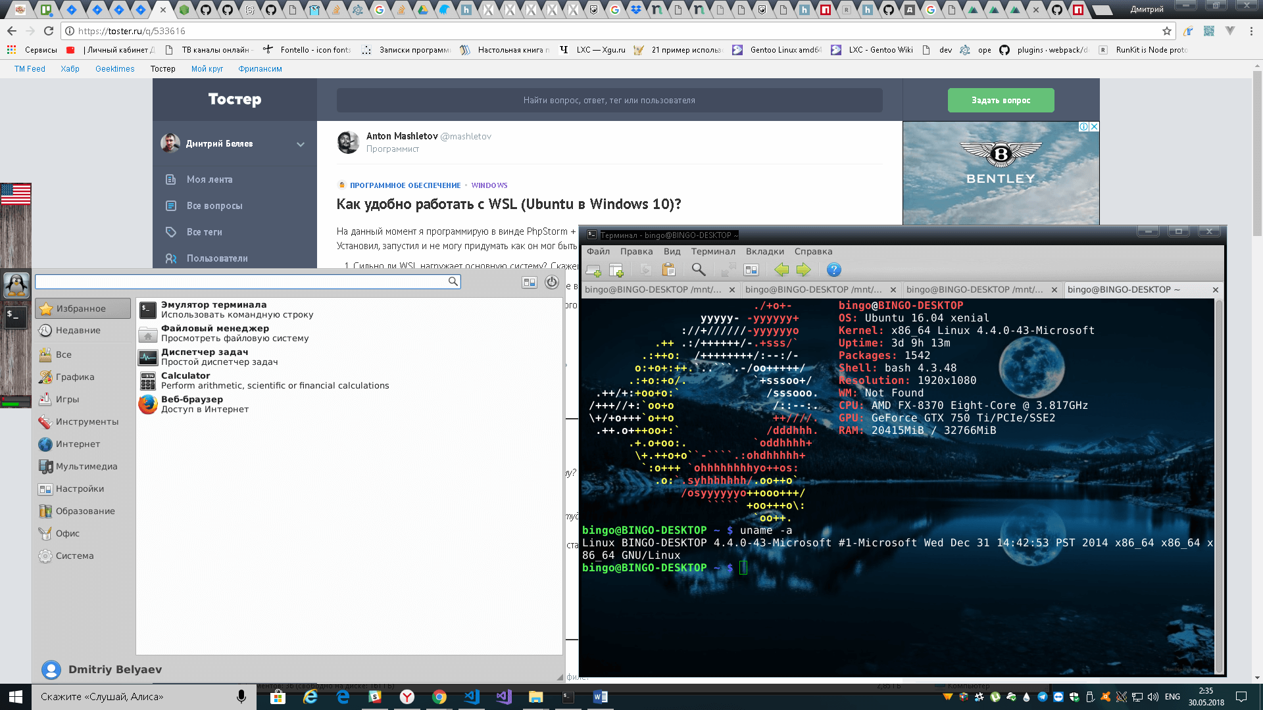Open the Файл menu in Terminal
This screenshot has width=1263, height=710.
tap(598, 251)
